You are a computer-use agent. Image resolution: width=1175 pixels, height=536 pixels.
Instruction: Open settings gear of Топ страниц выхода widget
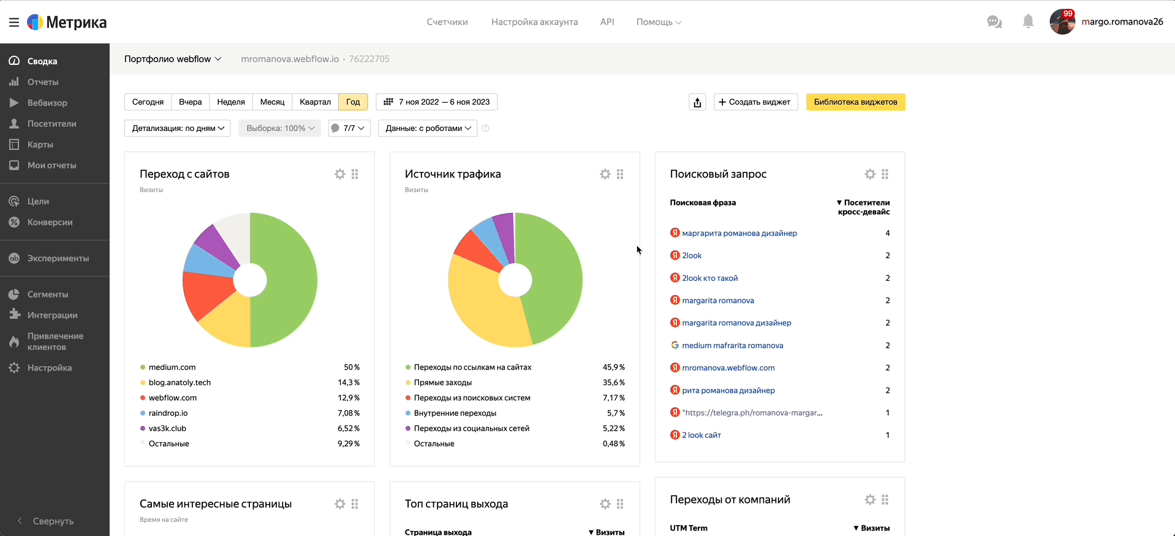[605, 504]
